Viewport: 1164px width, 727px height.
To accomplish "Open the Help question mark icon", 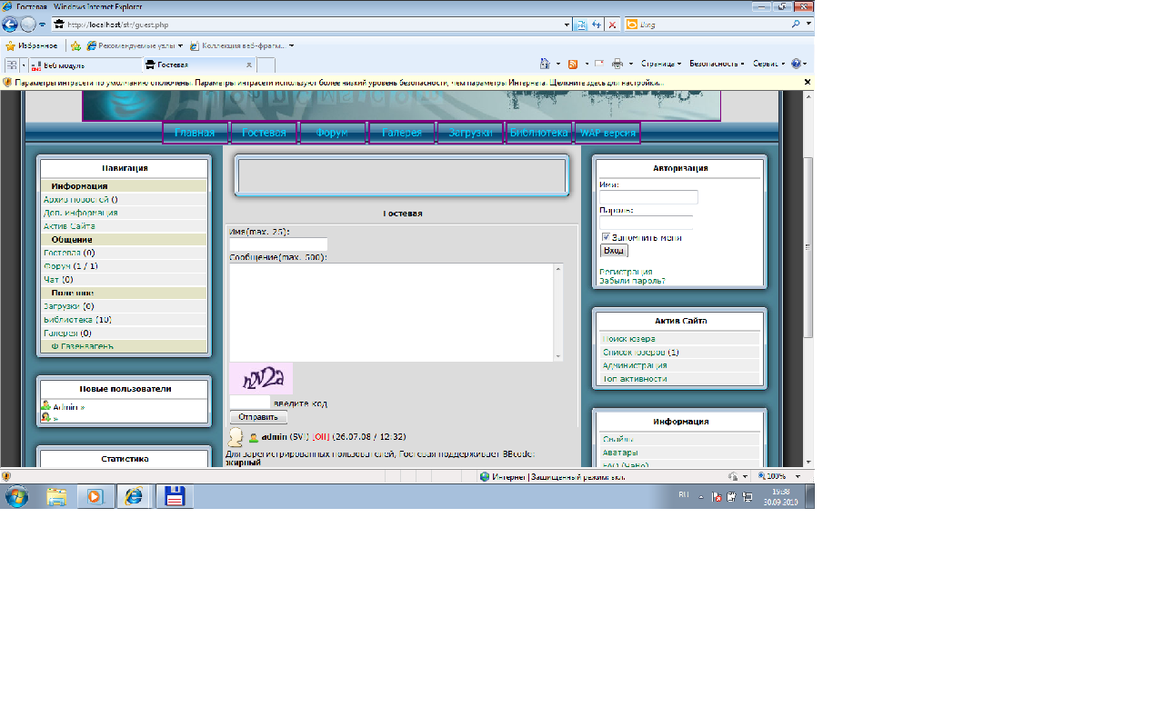I will [796, 65].
